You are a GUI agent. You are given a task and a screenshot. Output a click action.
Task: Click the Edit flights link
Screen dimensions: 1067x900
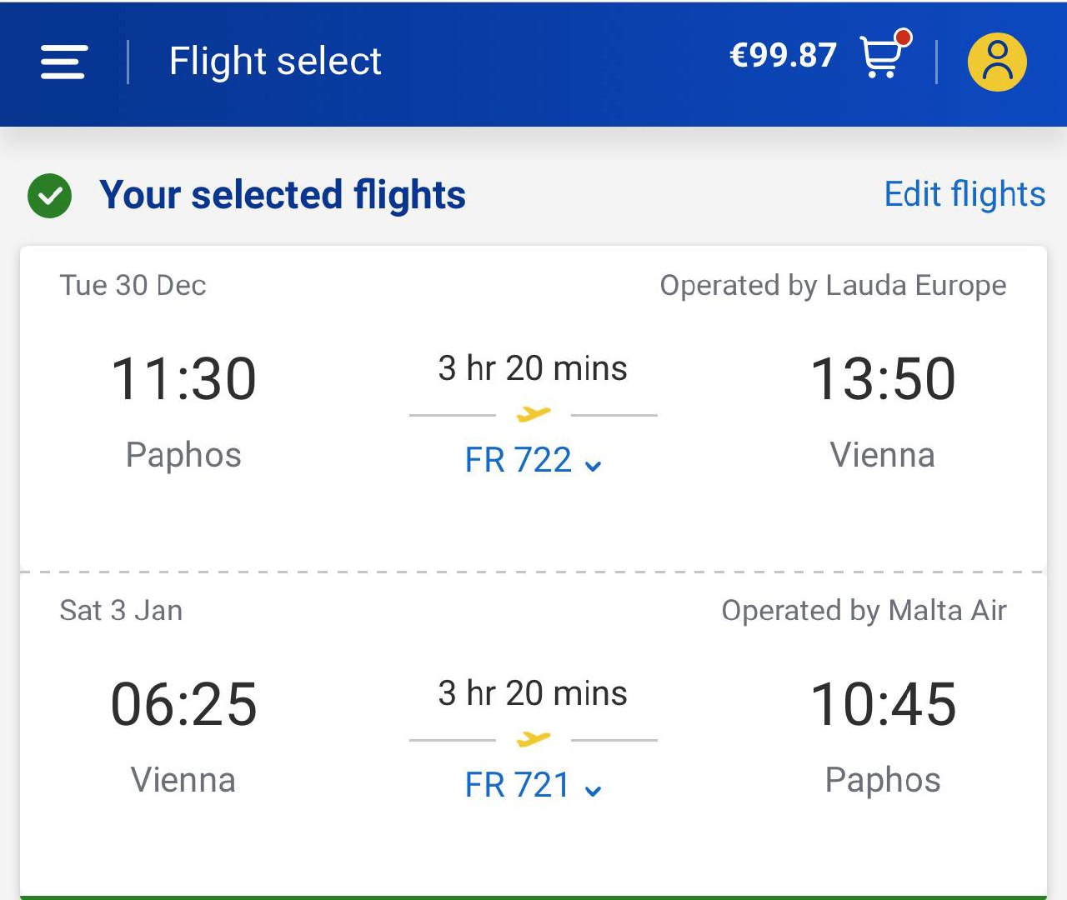point(964,194)
